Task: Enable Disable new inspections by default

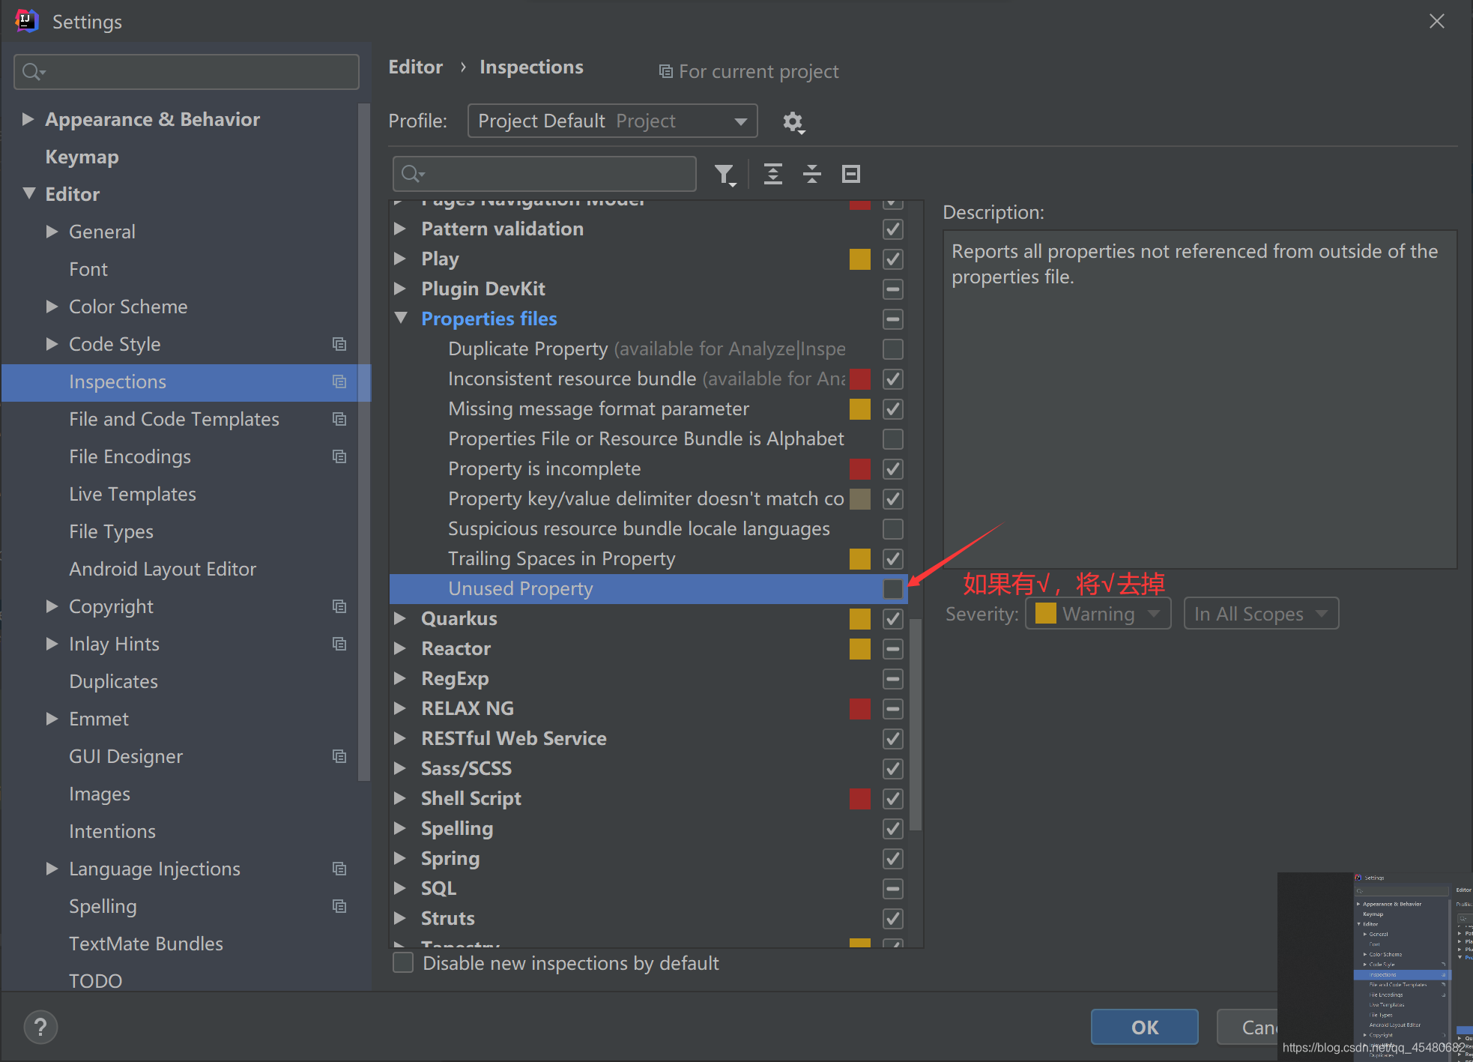Action: (x=404, y=963)
